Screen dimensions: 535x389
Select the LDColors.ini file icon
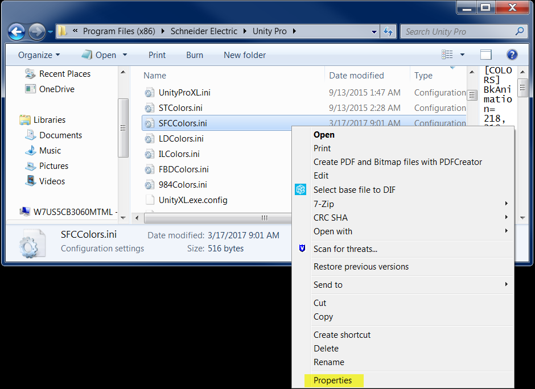149,139
